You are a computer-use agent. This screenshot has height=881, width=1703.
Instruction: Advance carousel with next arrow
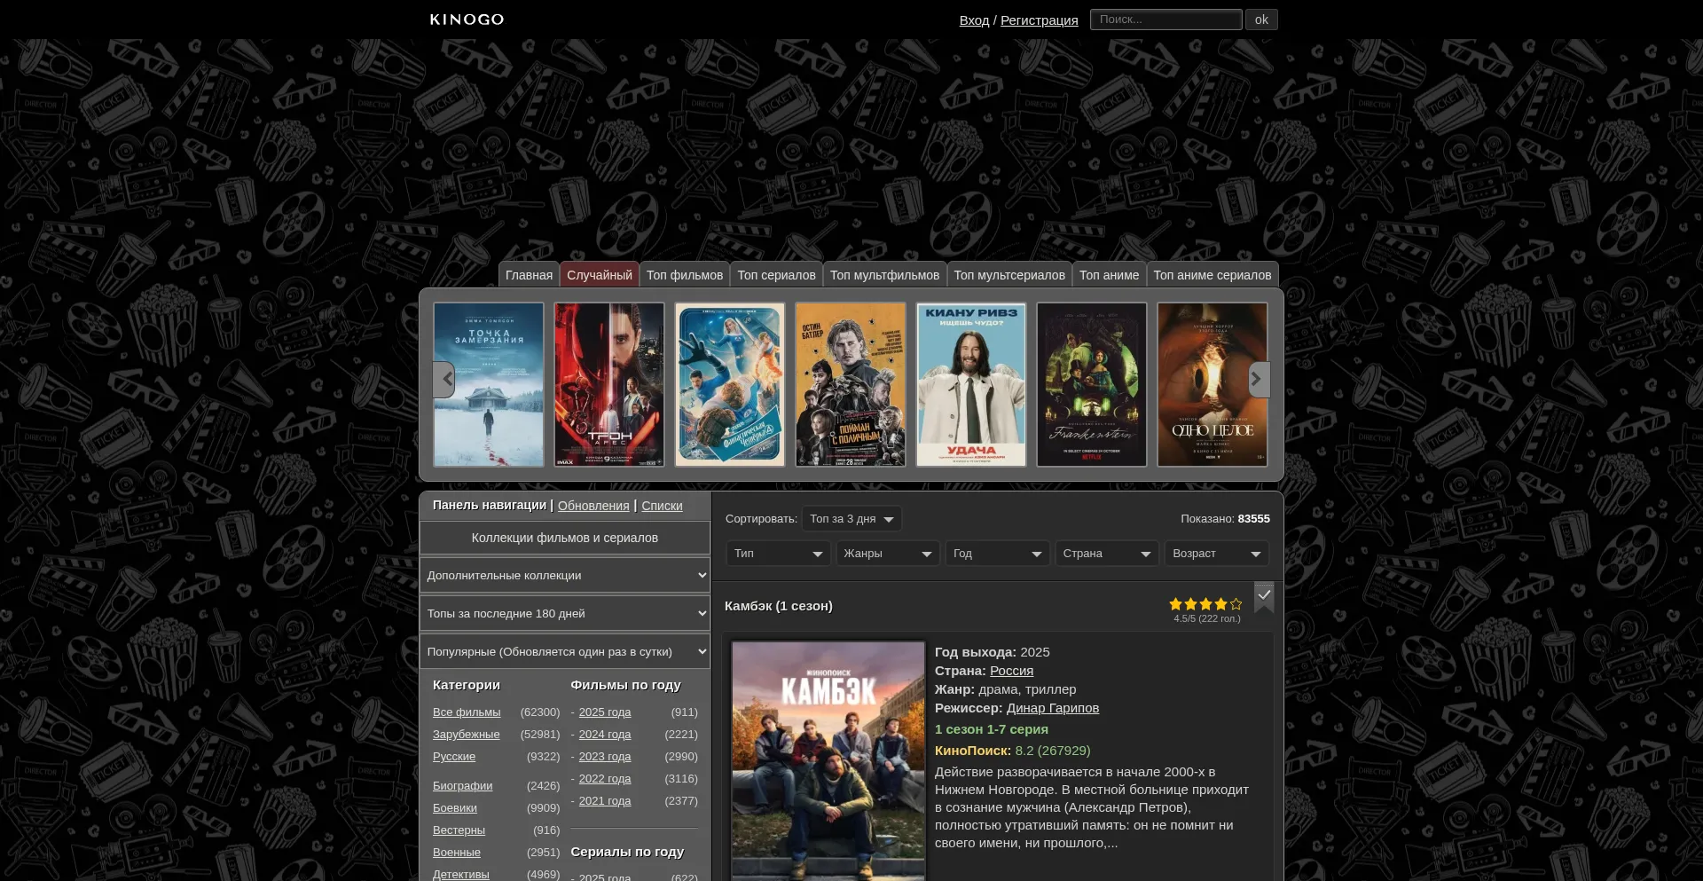click(x=1258, y=380)
